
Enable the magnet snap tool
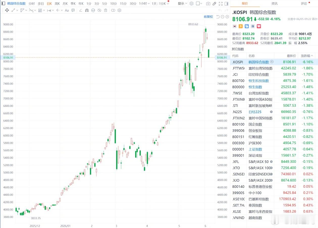tap(87, 10)
